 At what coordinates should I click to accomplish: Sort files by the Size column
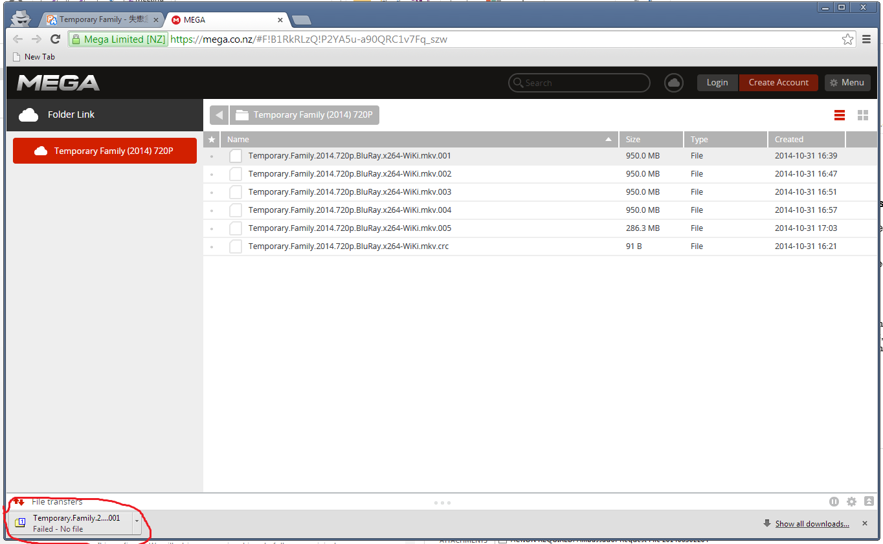pos(651,139)
